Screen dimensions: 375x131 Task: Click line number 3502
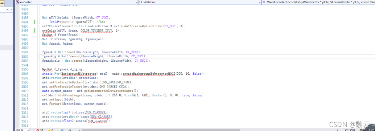25,57
